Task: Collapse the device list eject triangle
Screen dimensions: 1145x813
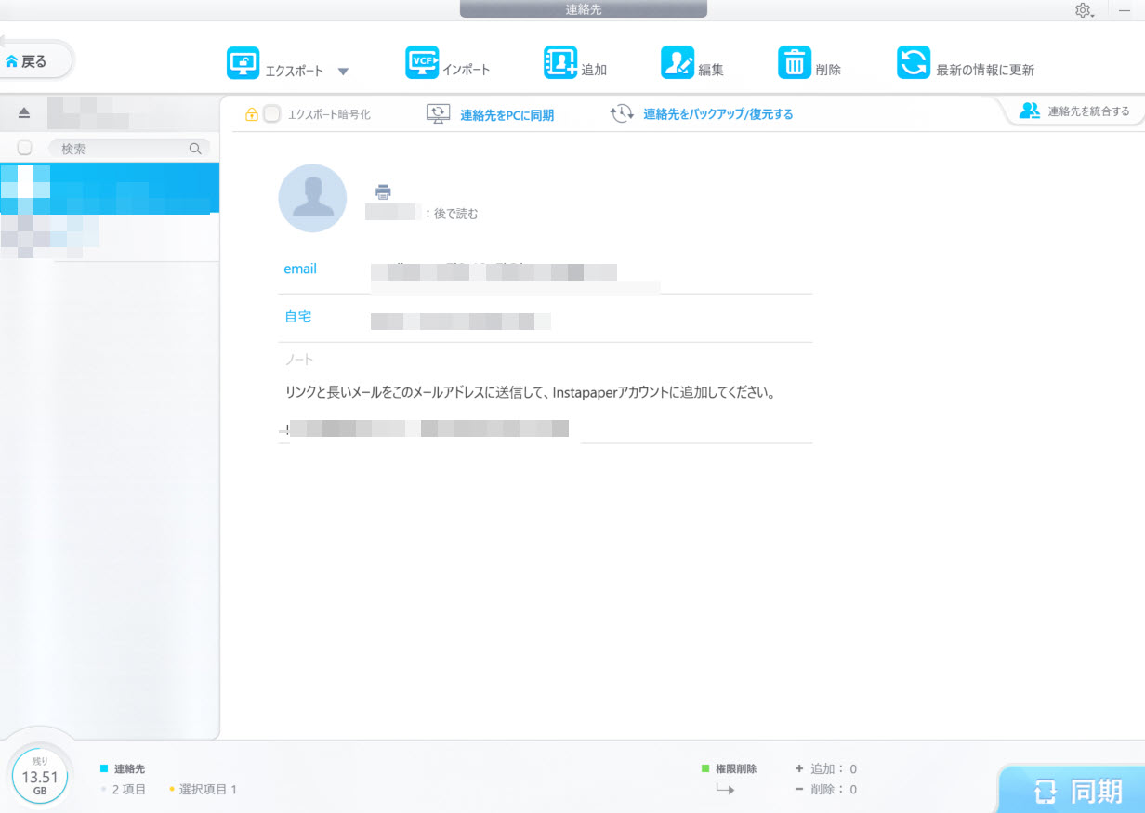Action: pyautogui.click(x=24, y=112)
